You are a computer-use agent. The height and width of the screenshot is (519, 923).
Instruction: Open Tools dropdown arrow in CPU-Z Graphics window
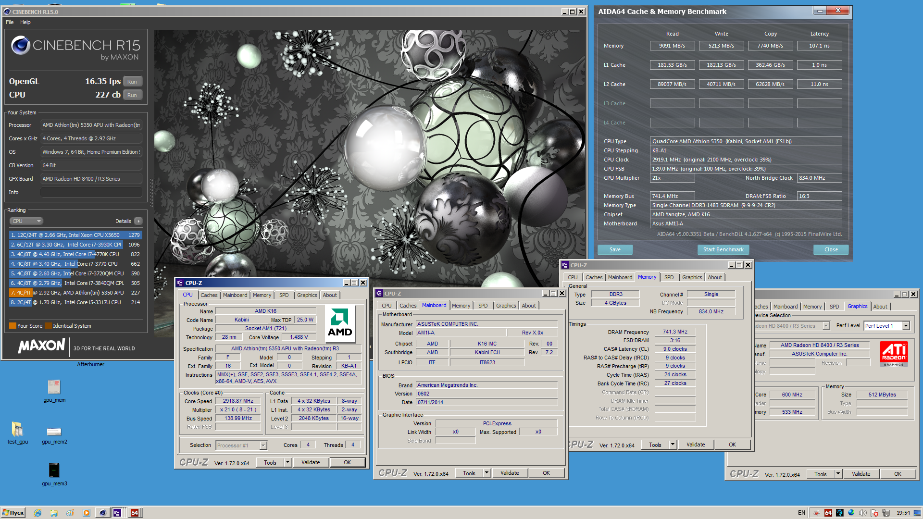tap(838, 474)
